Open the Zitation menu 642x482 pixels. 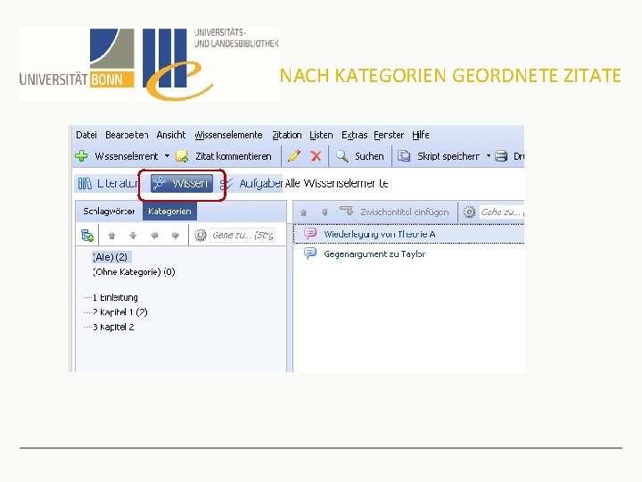(x=286, y=135)
